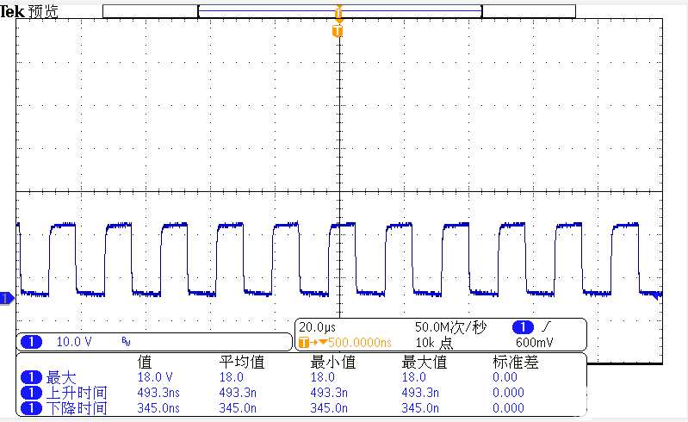
Task: Click the 10k 点 record length readout
Action: point(434,342)
